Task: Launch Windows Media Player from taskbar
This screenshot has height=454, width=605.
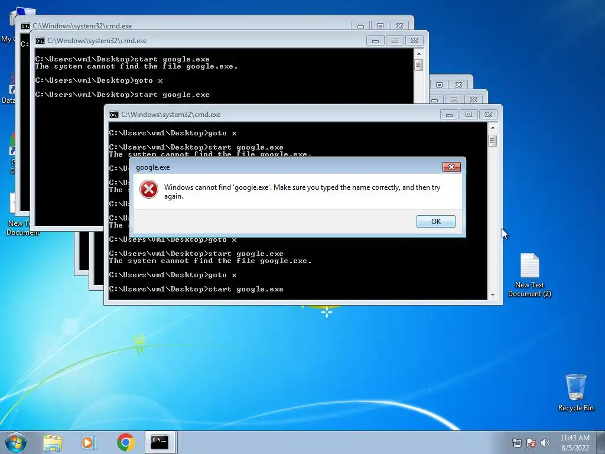Action: pyautogui.click(x=89, y=442)
